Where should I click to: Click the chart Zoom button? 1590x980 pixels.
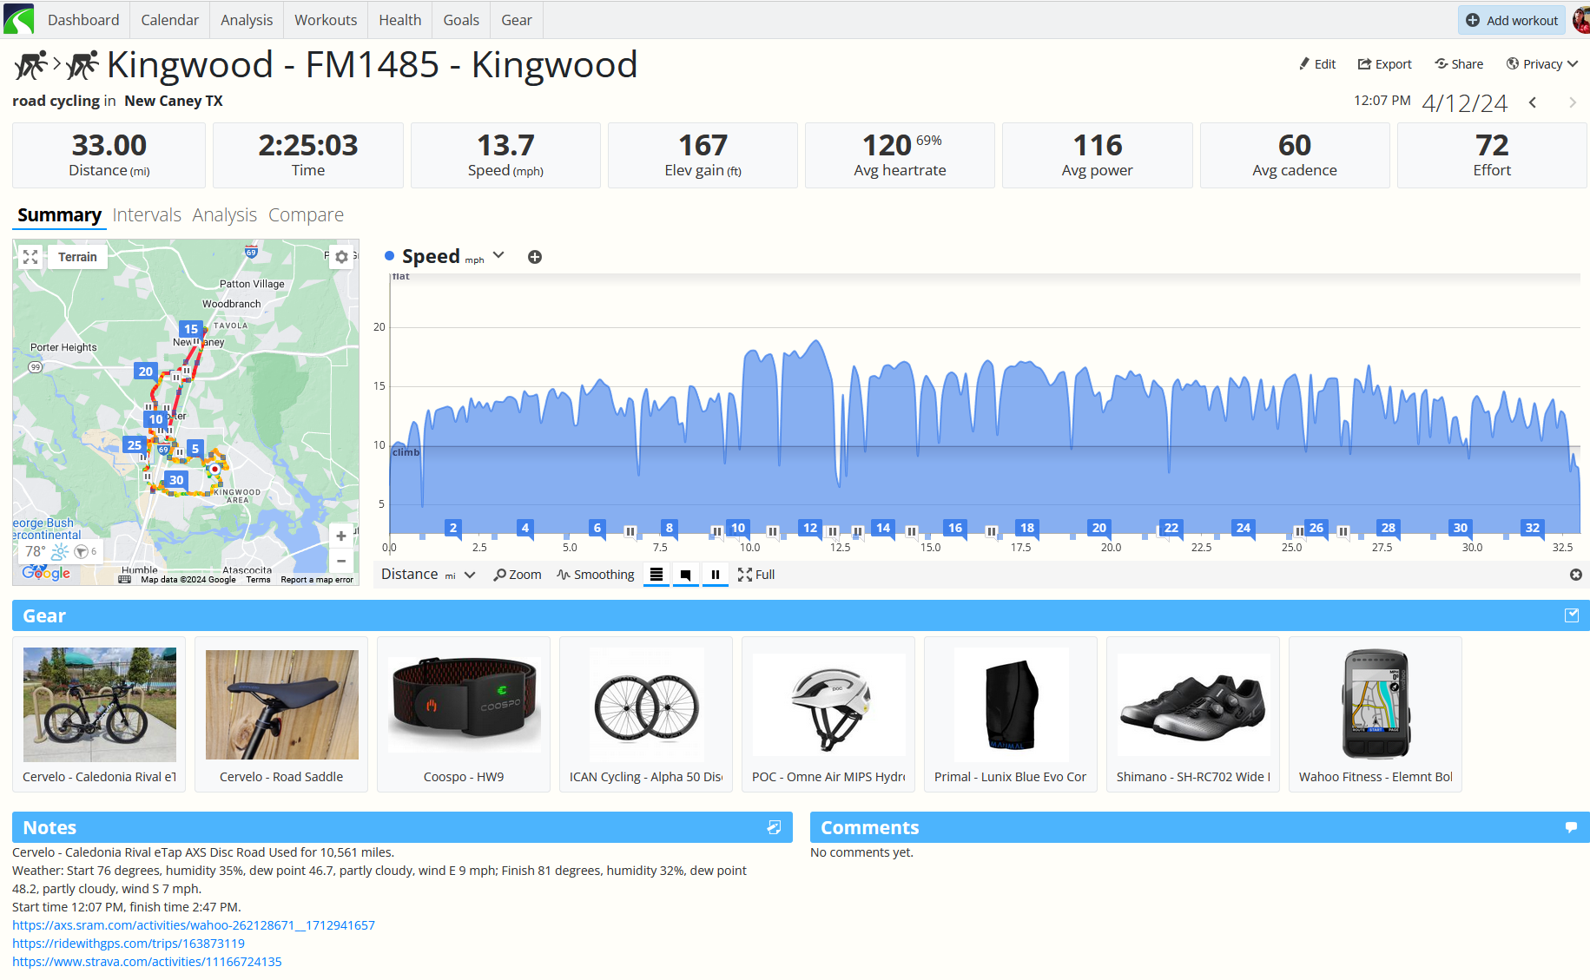(518, 575)
